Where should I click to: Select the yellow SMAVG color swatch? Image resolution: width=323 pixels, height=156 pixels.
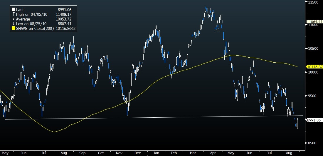(14, 28)
